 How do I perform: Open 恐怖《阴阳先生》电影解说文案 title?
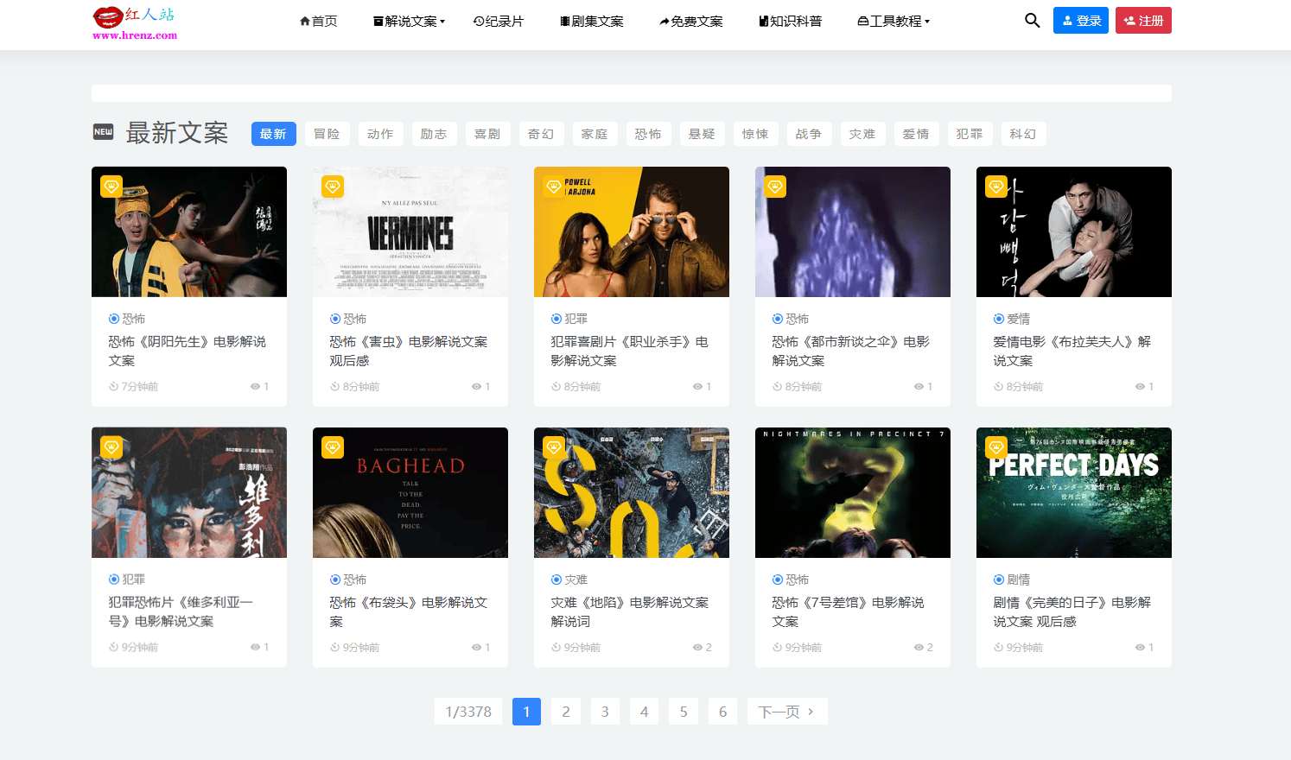(188, 351)
